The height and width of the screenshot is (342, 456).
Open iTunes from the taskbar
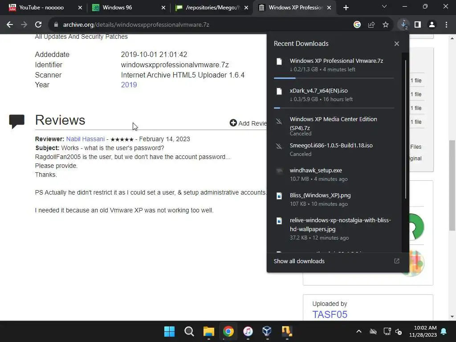click(248, 331)
